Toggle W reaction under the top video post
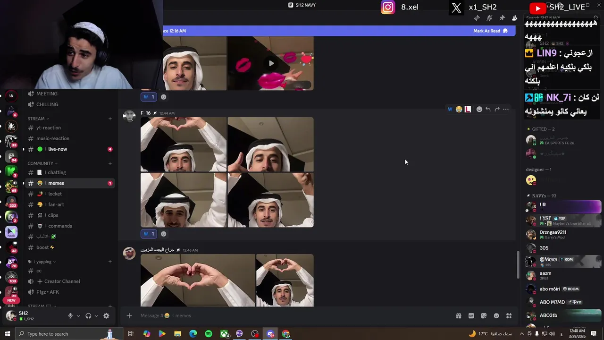The height and width of the screenshot is (340, 604). pos(149,97)
